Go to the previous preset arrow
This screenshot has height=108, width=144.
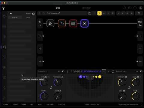(x=40, y=13)
